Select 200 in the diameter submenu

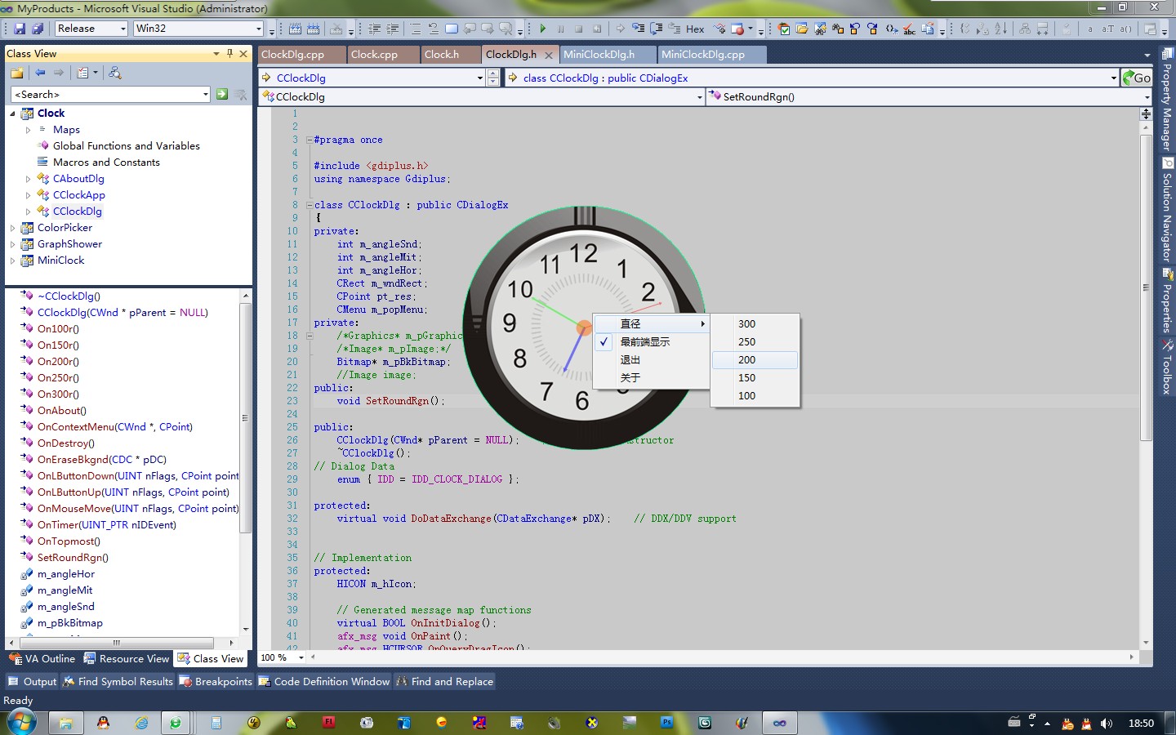point(746,360)
